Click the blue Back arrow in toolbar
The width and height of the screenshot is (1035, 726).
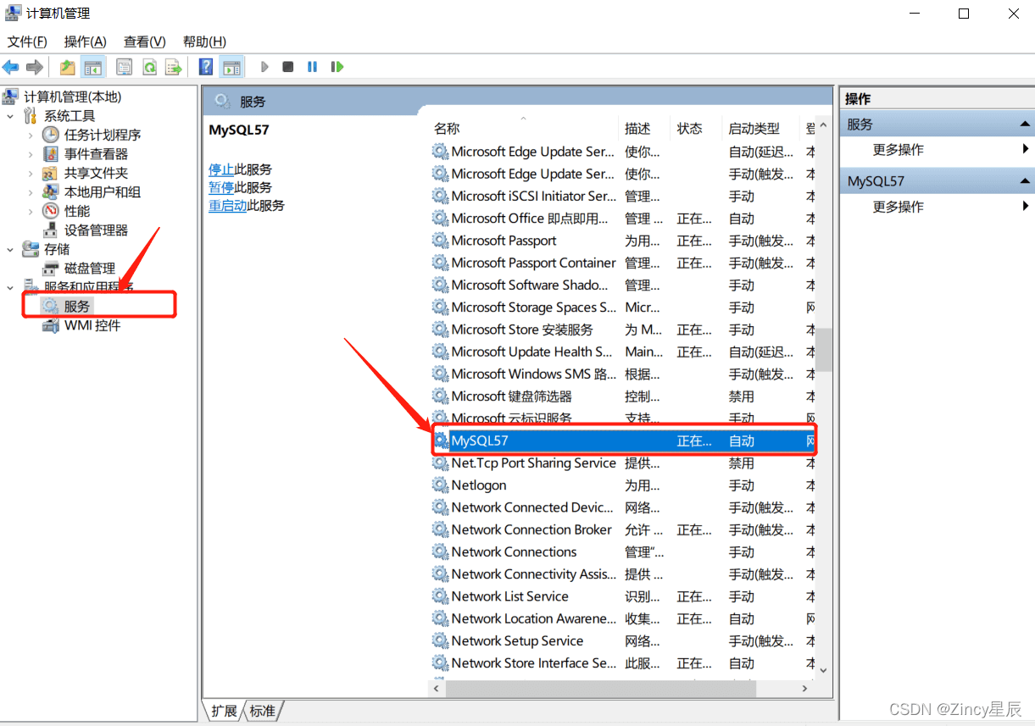tap(11, 67)
